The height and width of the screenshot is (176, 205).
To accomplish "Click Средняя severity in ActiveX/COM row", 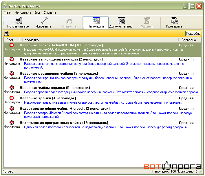I will 186,45.
